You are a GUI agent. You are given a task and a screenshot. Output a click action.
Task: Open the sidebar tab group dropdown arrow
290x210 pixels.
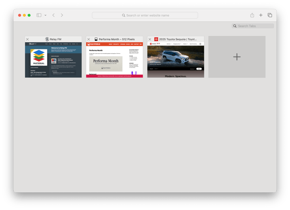tap(46, 15)
